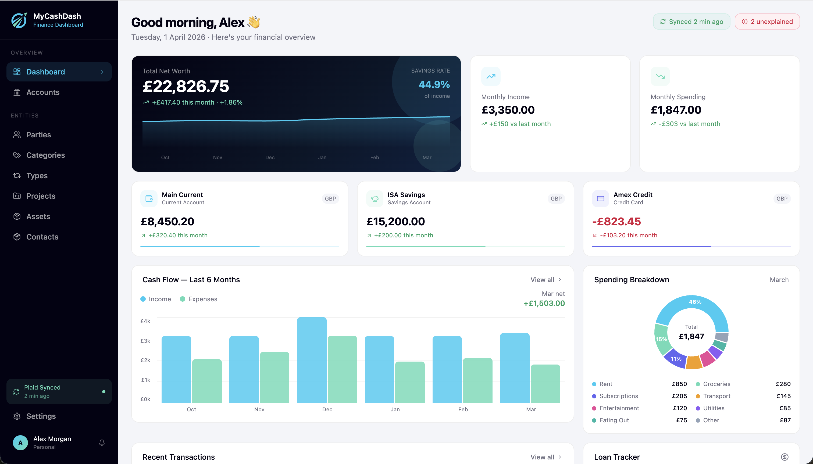813x464 pixels.
Task: Click the 2 unexplained alert button
Action: point(767,21)
